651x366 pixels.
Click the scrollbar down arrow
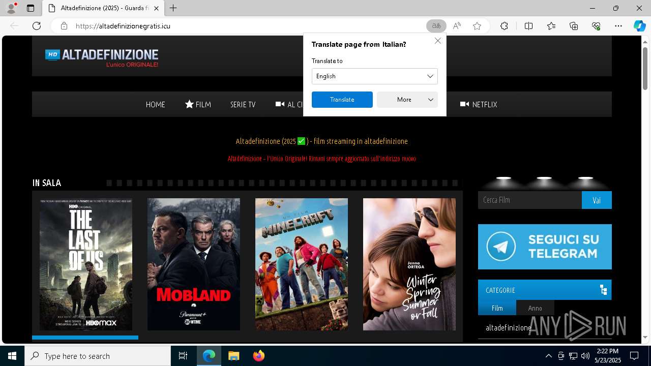(645, 337)
